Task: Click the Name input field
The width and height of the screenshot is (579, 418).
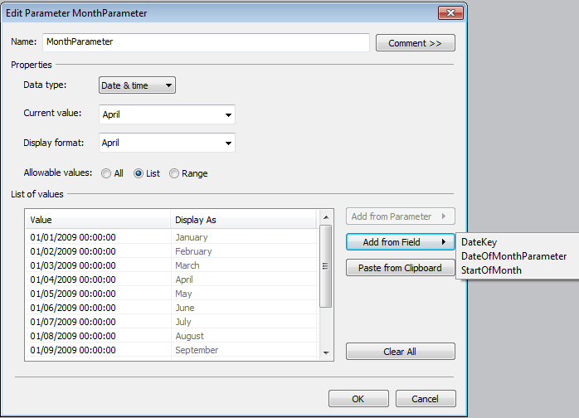Action: click(206, 42)
